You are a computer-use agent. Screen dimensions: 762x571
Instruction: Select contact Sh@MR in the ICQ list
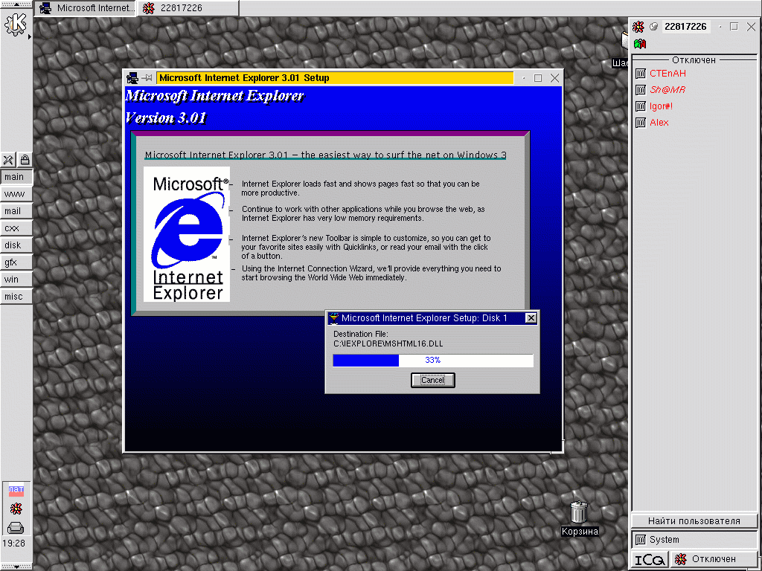point(667,90)
